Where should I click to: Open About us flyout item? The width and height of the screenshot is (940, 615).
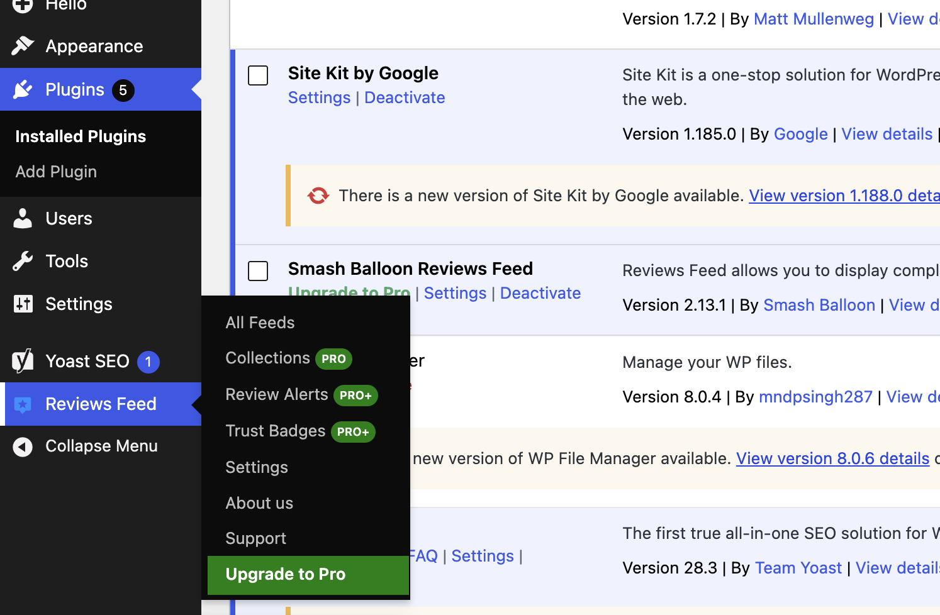pos(259,503)
